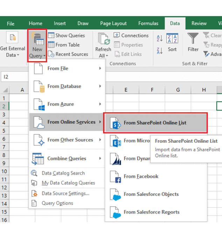Switch to the Page Layout tab
Screen dimensions: 222x238
[x=113, y=23]
